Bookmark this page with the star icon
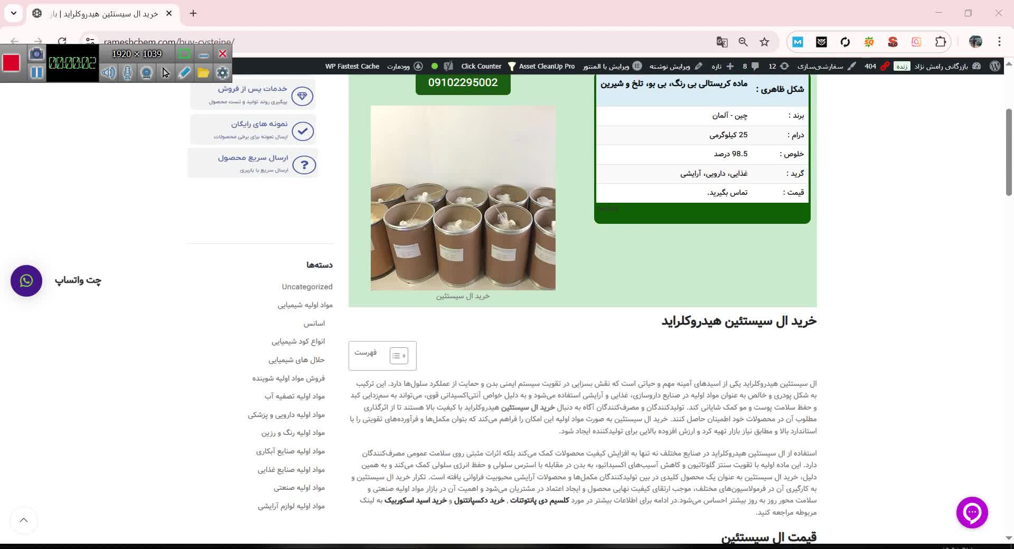1014x549 pixels. click(764, 42)
